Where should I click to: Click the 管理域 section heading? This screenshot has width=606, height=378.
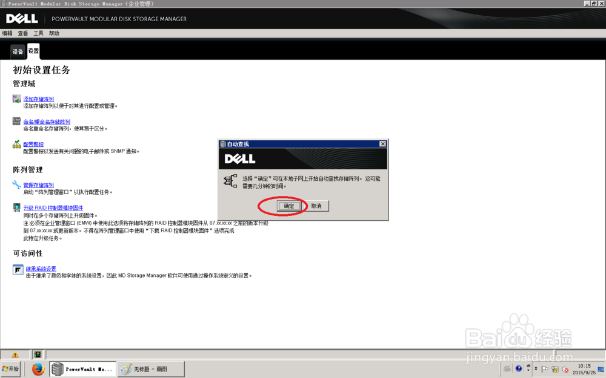[x=24, y=83]
